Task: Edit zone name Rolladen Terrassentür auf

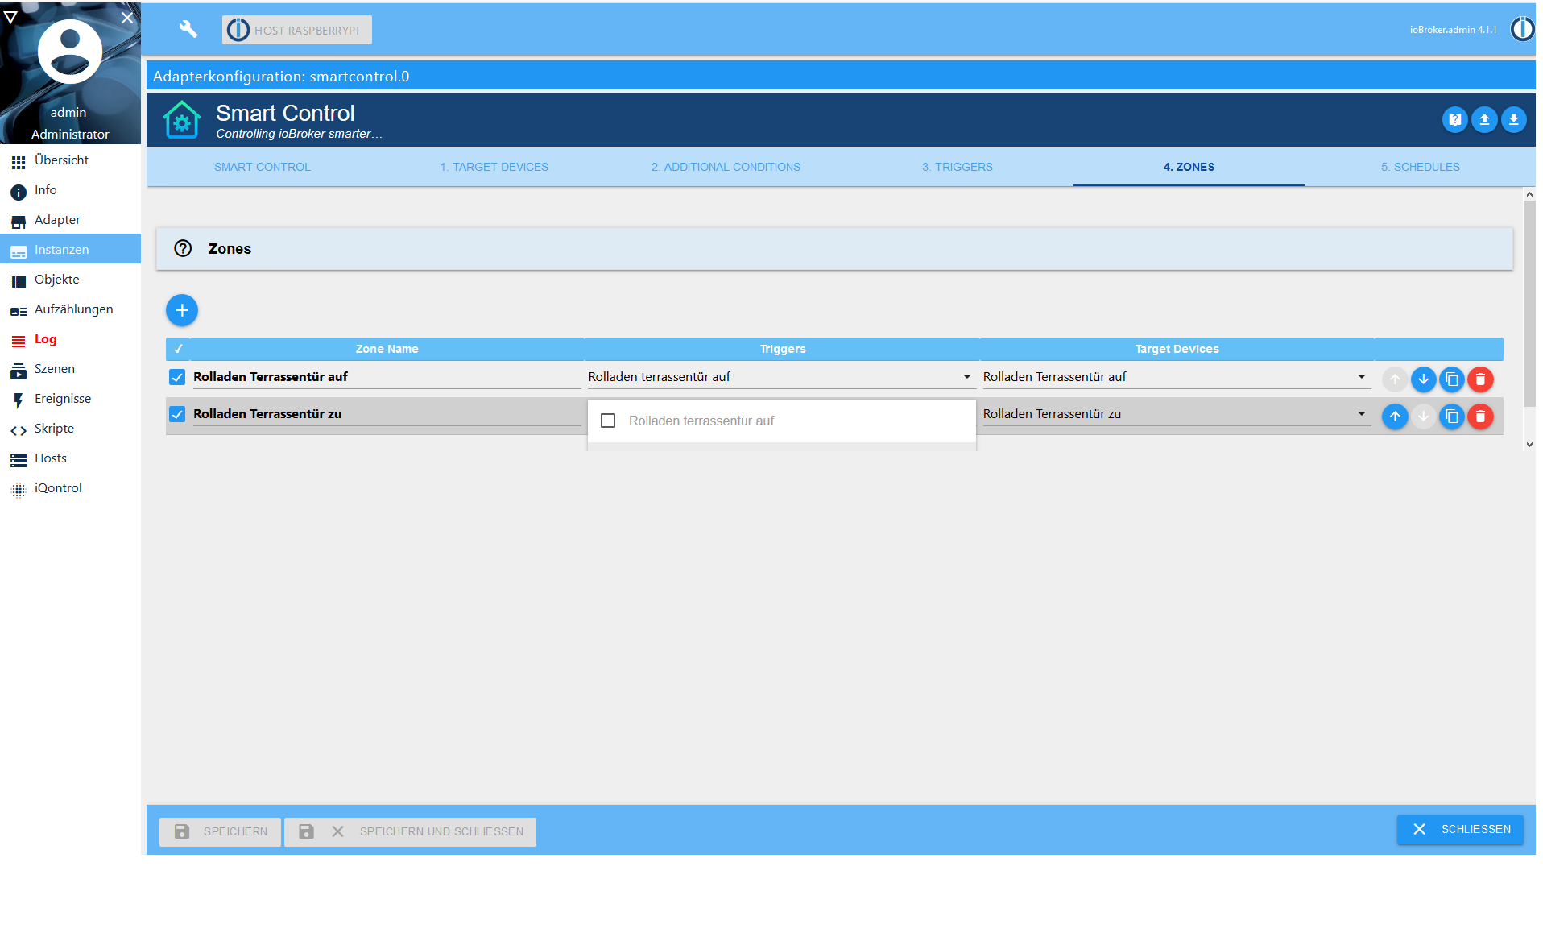Action: tap(387, 377)
